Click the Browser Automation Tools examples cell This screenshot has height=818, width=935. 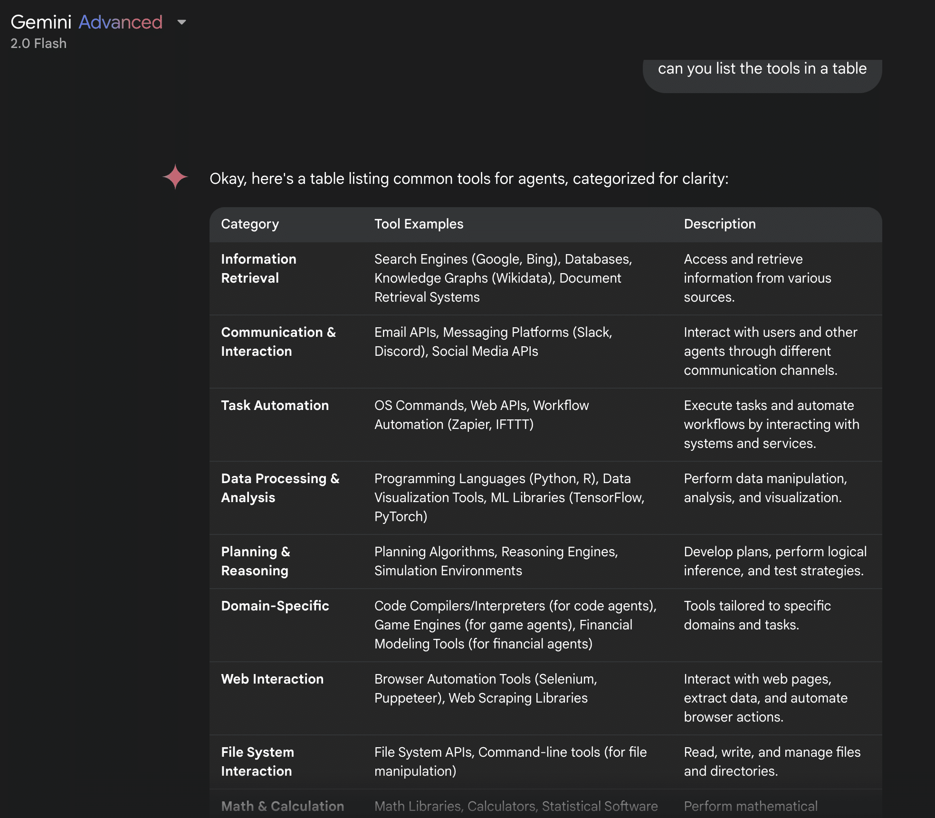pos(485,688)
